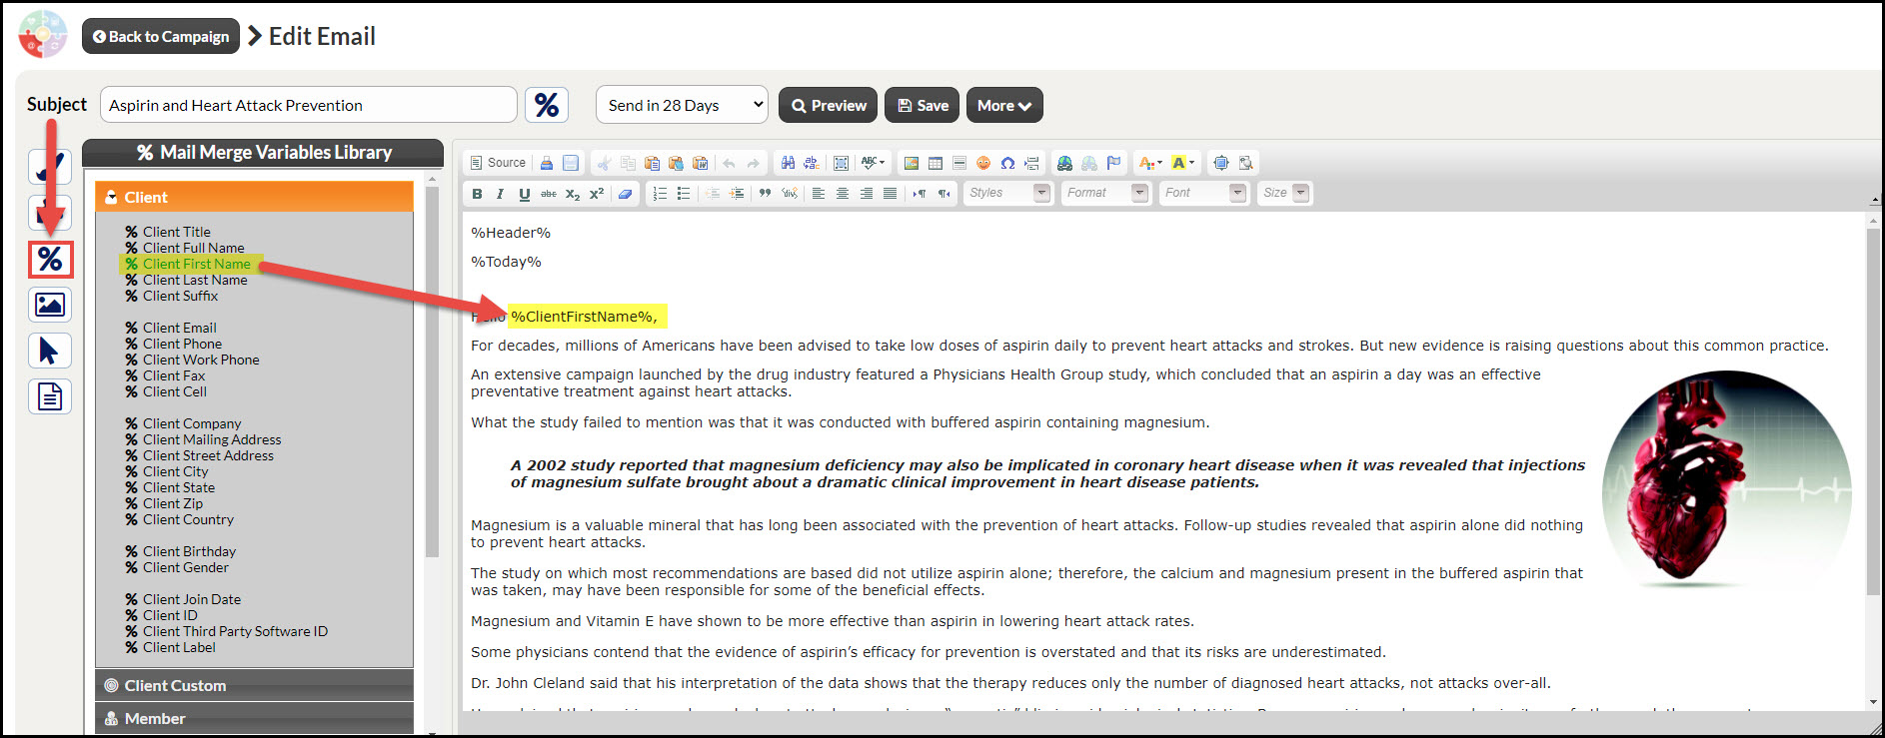Insert an image into the email
Screen dimensions: 1885x738
pos(912,163)
